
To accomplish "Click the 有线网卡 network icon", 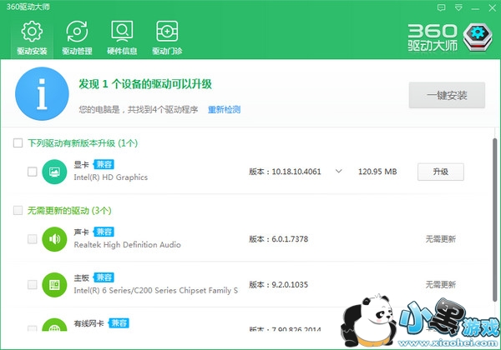I will click(x=54, y=324).
